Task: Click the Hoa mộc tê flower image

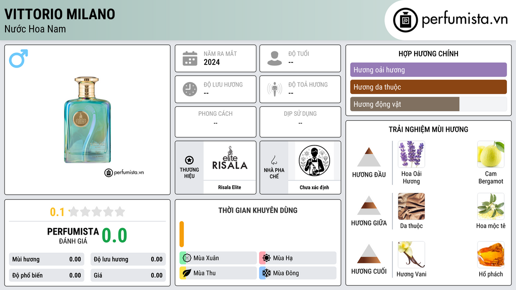Action: (x=491, y=206)
